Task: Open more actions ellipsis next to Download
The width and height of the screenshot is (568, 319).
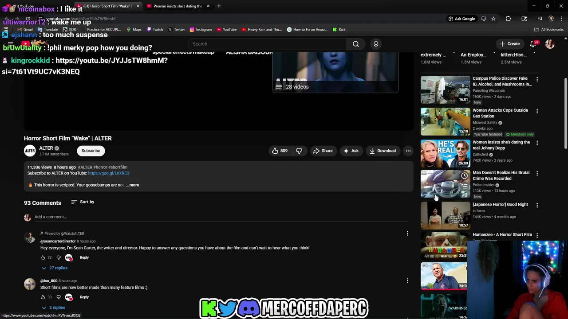Action: (408, 151)
